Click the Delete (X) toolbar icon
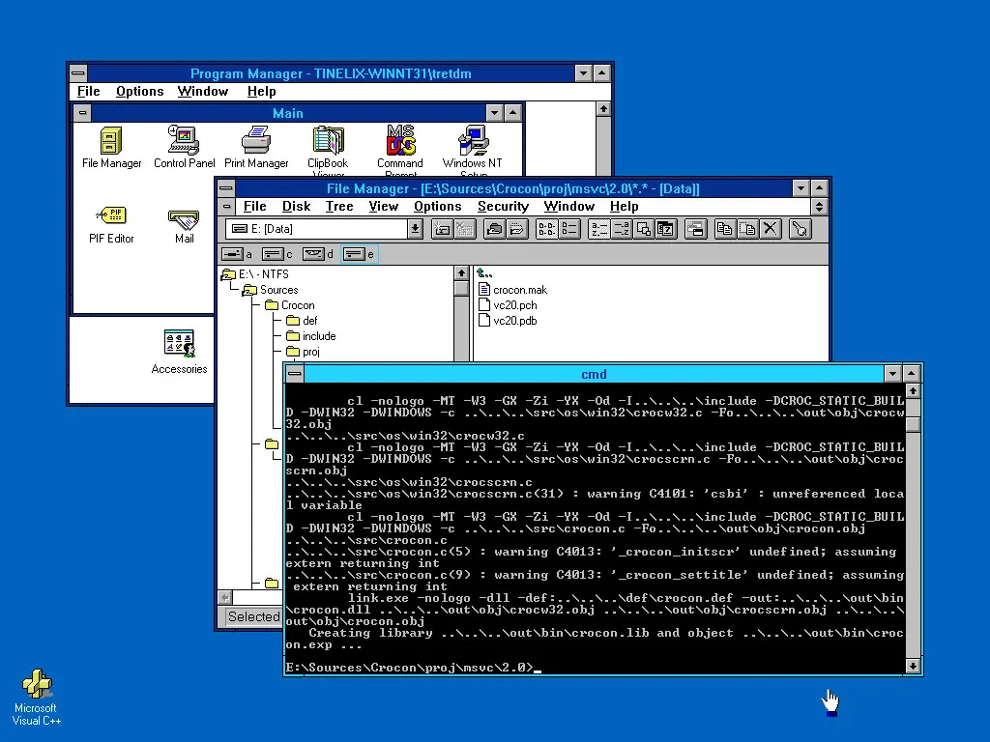 coord(770,229)
